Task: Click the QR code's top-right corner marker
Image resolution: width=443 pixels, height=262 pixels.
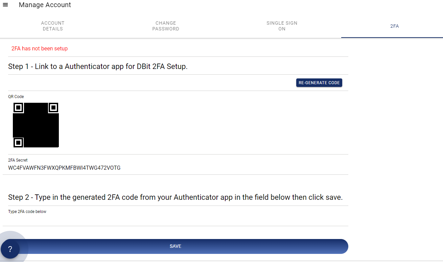Action: click(53, 108)
